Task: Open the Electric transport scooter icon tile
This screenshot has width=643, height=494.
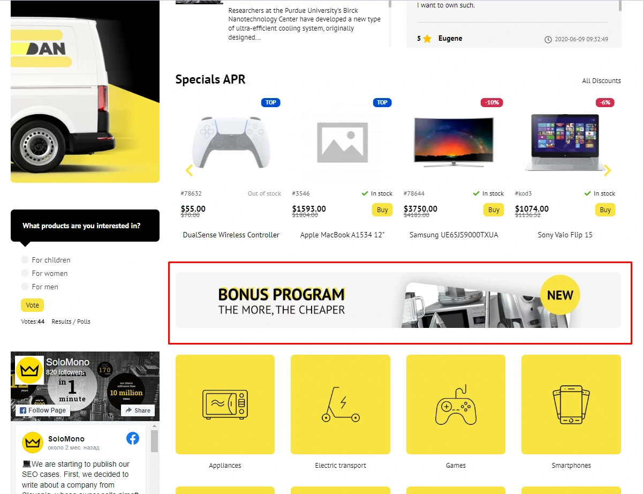Action: [341, 405]
